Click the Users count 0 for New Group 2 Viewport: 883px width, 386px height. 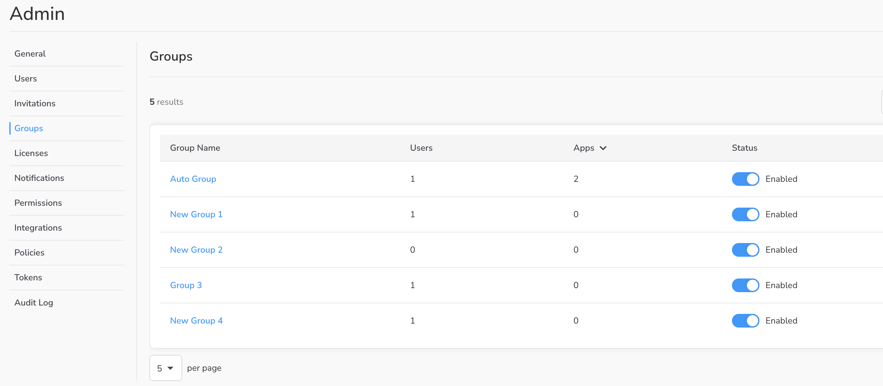(x=413, y=250)
